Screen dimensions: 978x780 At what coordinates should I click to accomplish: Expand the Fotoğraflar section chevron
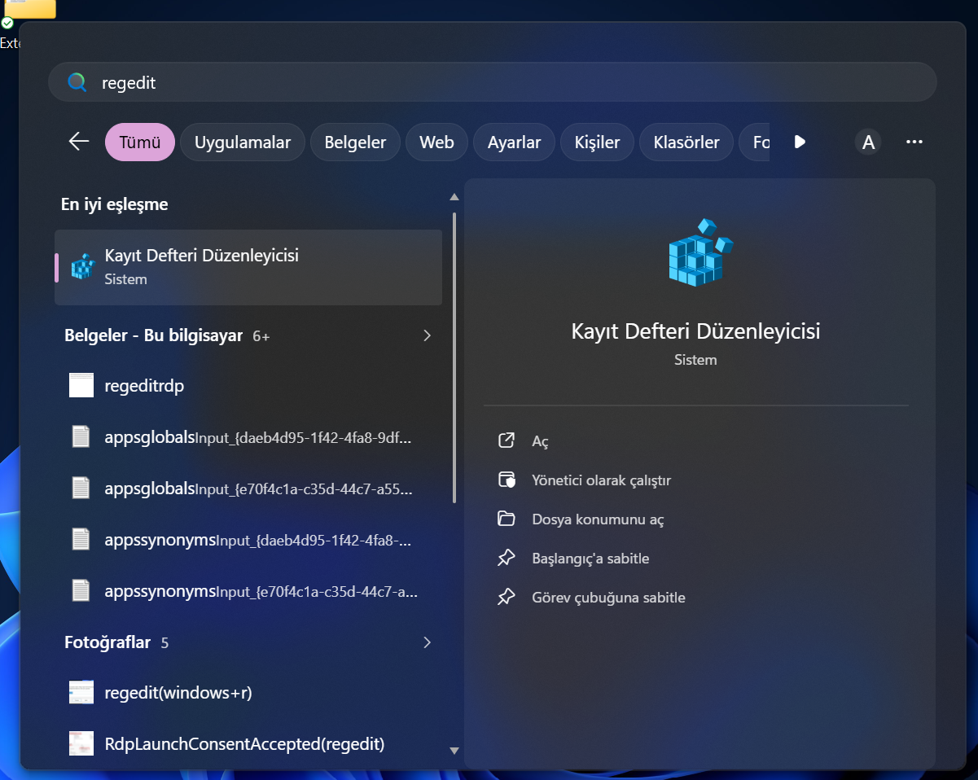click(427, 642)
